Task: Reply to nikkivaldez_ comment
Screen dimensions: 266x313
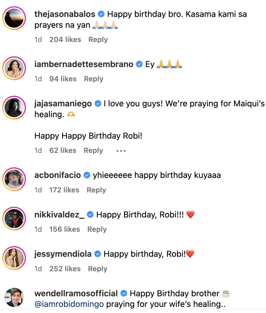Action: tap(97, 229)
